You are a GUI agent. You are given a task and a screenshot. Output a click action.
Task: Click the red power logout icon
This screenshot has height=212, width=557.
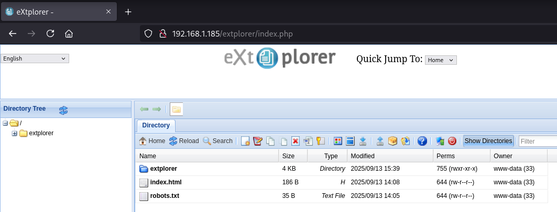click(452, 141)
